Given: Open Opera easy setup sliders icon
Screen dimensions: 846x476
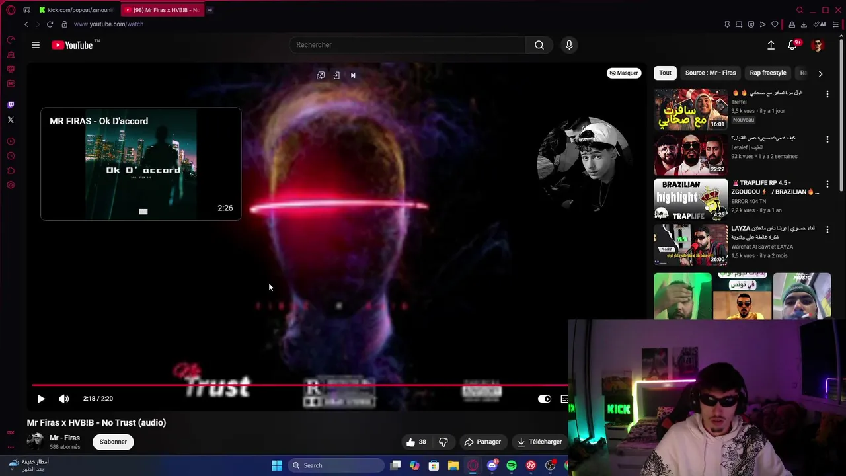Looking at the screenshot, I should coord(835,24).
